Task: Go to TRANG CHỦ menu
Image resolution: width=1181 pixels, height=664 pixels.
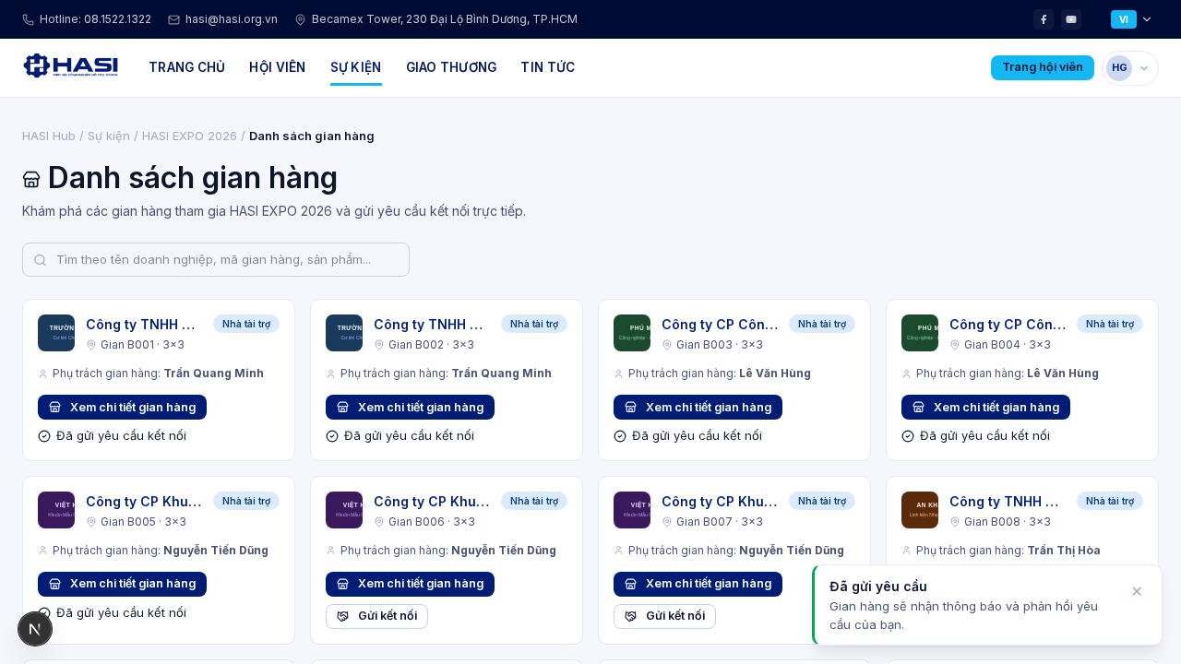Action: coord(186,67)
